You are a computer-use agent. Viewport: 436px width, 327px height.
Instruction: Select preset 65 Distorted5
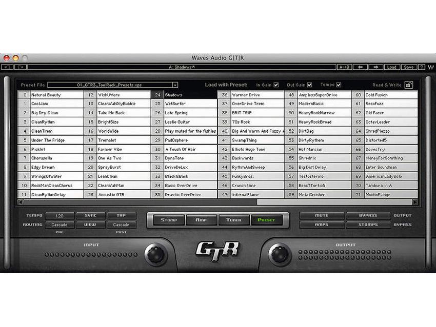click(x=385, y=140)
